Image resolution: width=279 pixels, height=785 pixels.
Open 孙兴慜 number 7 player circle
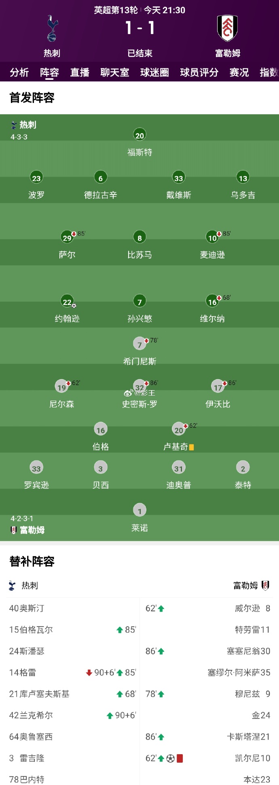(139, 302)
